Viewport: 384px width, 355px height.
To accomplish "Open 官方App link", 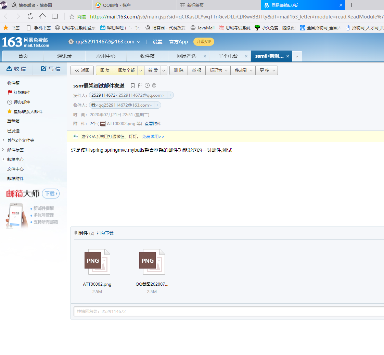I will (179, 42).
